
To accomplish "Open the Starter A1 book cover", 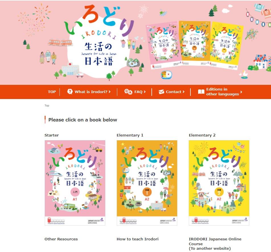I will [75, 183].
